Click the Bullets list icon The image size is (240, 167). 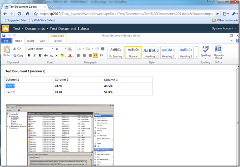tap(79, 48)
